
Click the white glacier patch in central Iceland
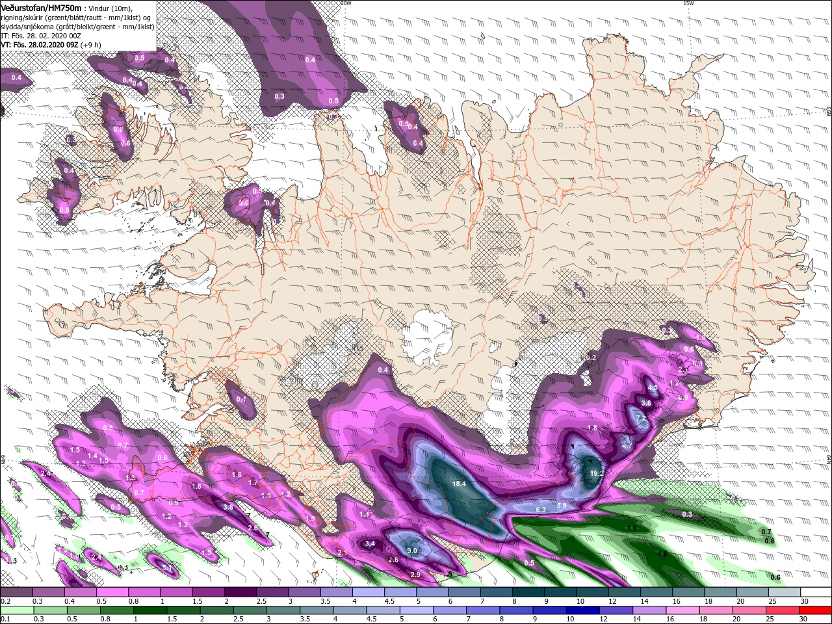point(426,337)
